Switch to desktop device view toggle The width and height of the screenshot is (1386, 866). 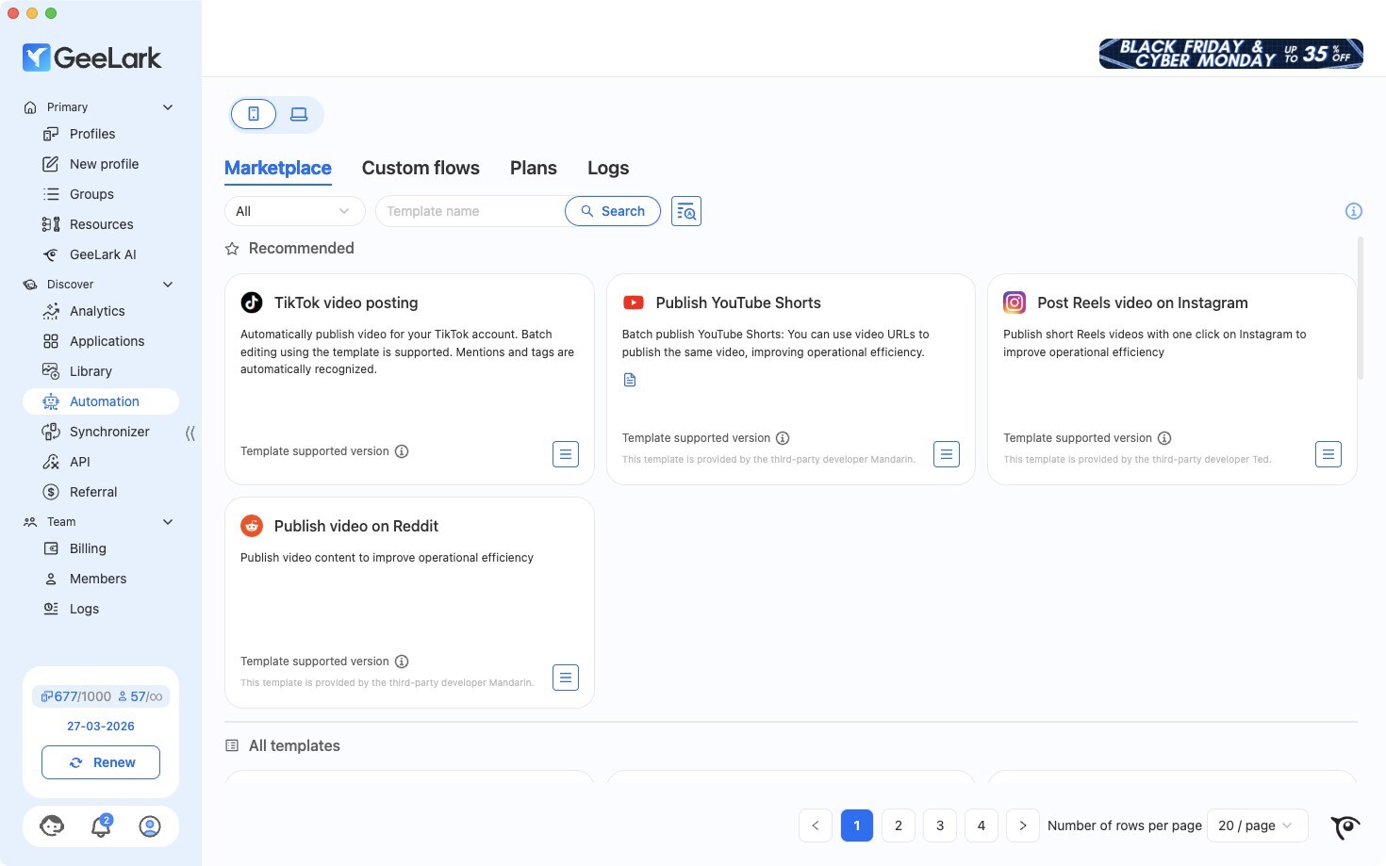tap(299, 113)
